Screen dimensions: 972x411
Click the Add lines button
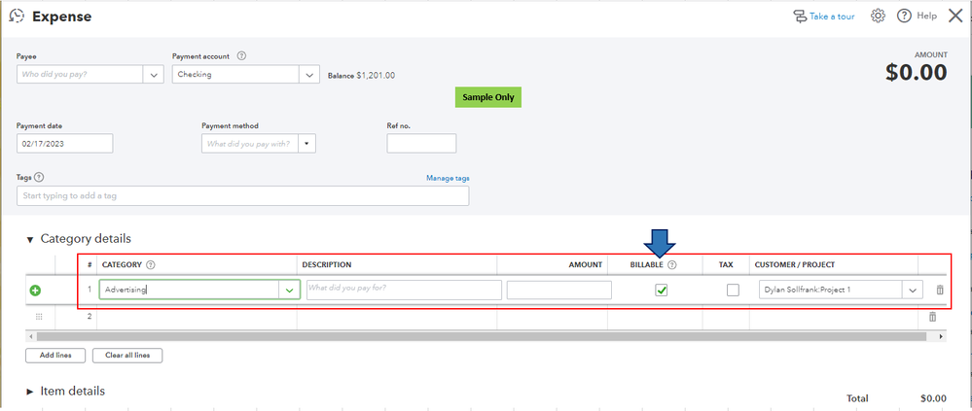55,356
